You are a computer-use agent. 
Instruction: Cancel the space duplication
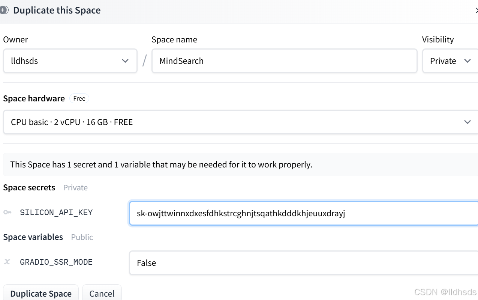[102, 293]
